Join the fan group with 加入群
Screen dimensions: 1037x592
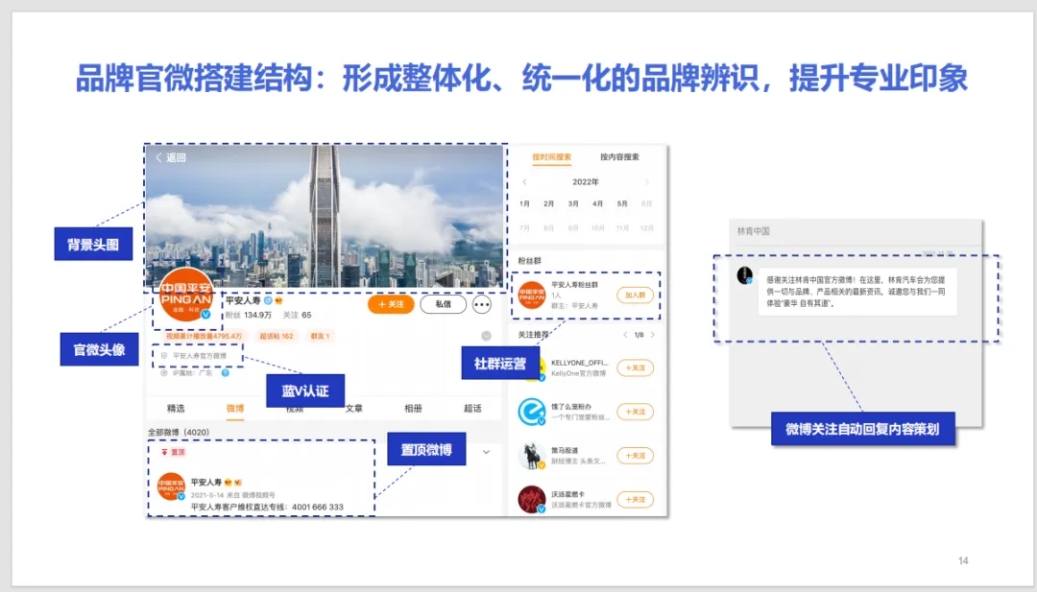(x=635, y=296)
